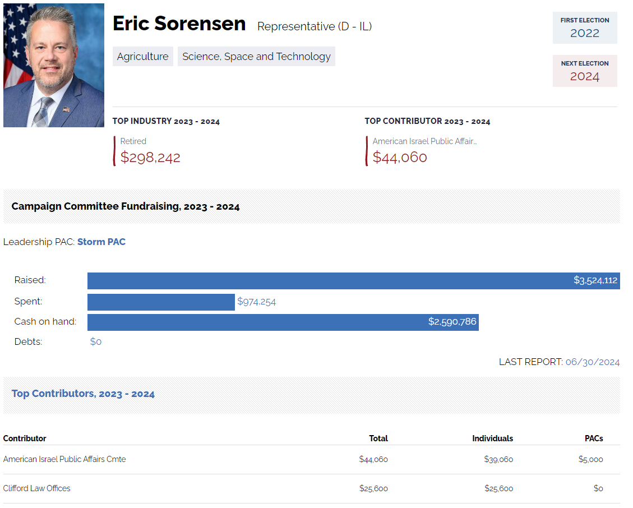Image resolution: width=633 pixels, height=508 pixels.
Task: Click Eric Sorensen's profile photo
Action: coord(54,65)
